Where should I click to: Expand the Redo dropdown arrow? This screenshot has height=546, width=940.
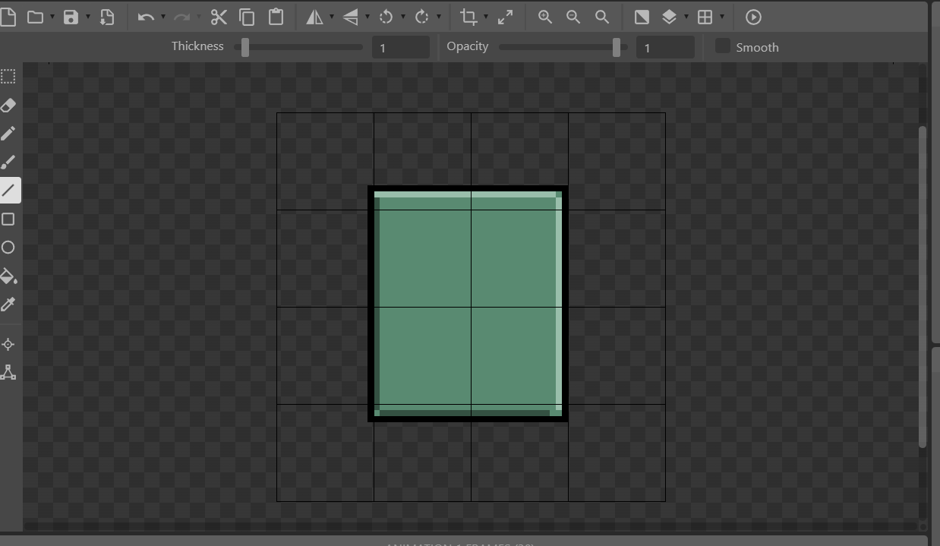[199, 17]
